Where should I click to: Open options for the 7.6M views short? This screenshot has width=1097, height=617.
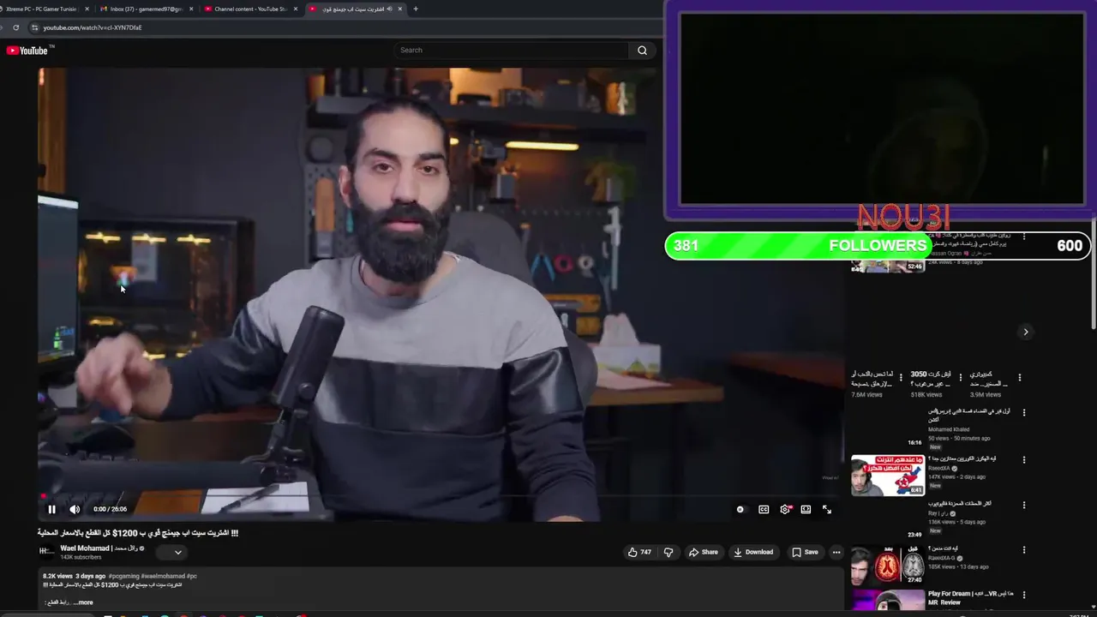[x=901, y=377]
